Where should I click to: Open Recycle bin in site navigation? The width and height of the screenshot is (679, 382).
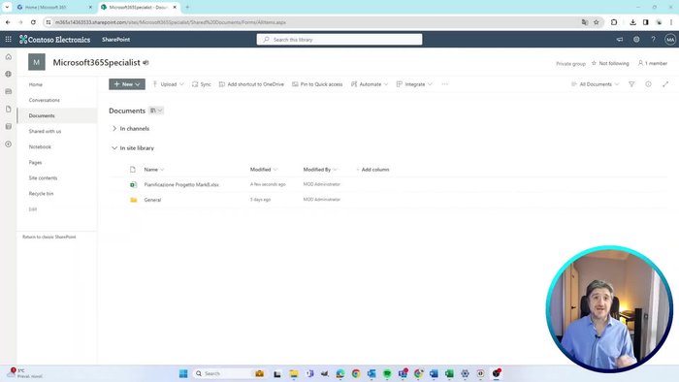coord(41,194)
